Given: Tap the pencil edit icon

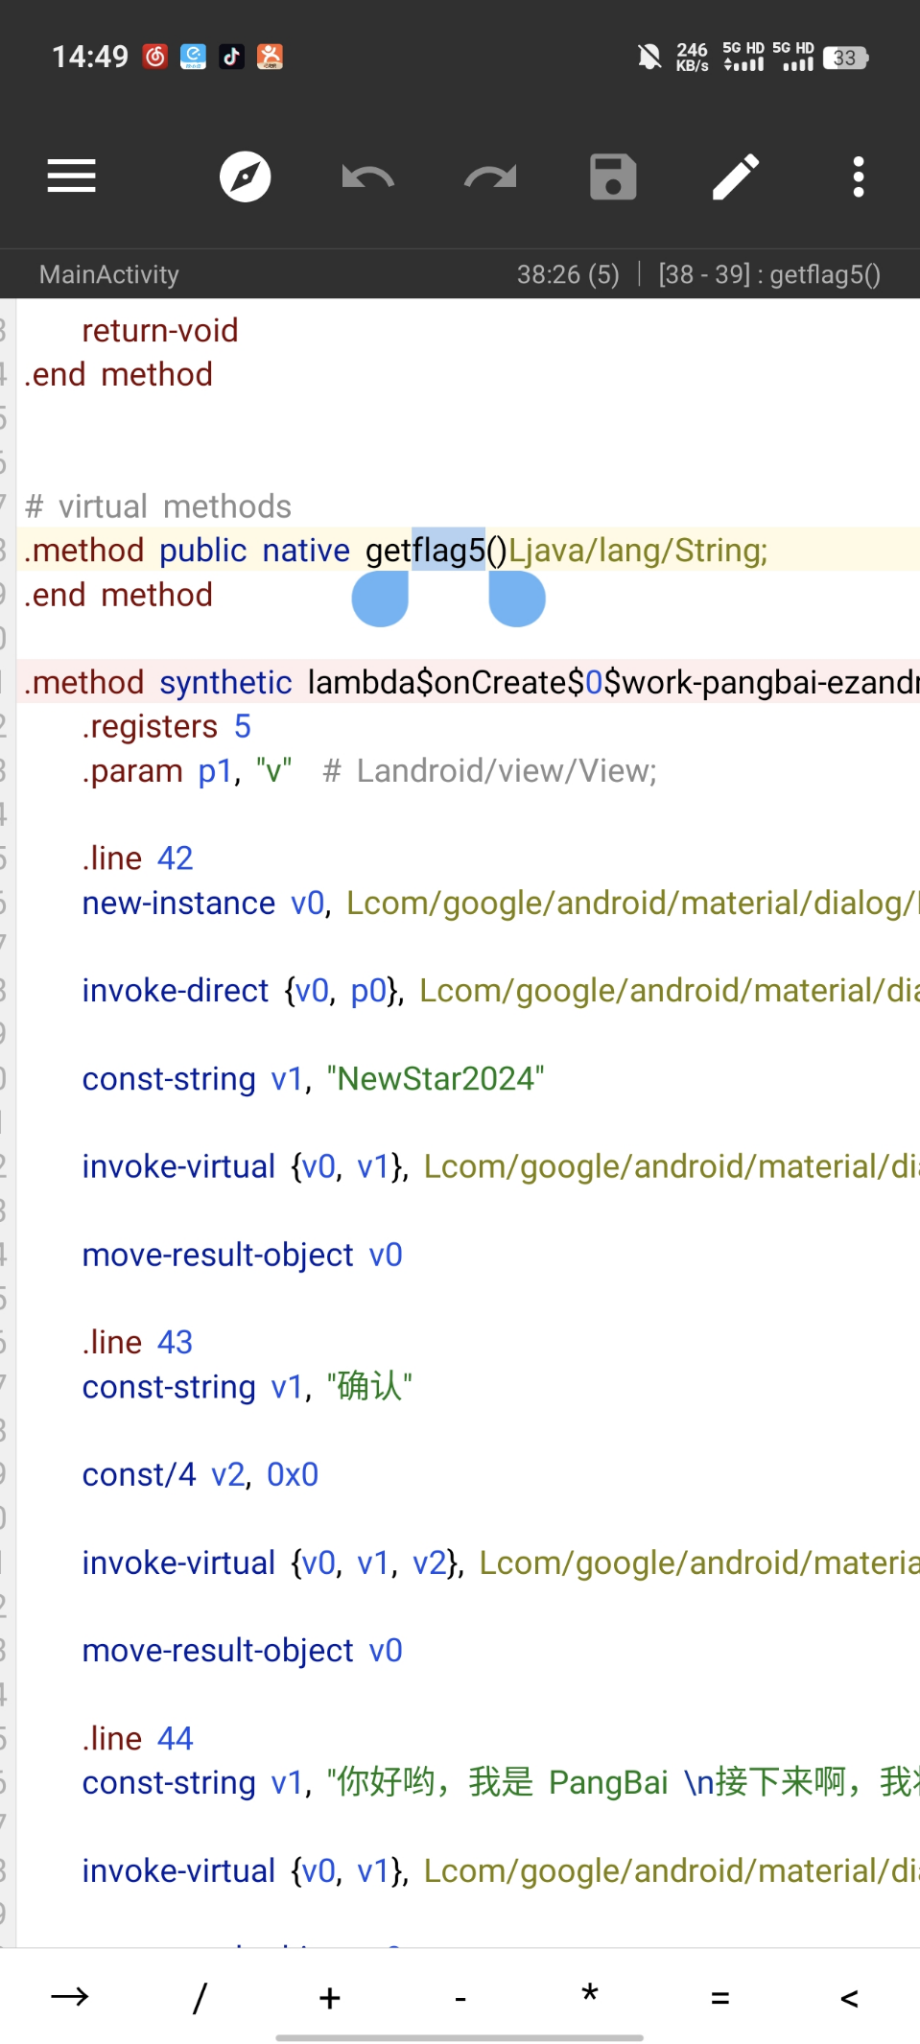Looking at the screenshot, I should 736,177.
